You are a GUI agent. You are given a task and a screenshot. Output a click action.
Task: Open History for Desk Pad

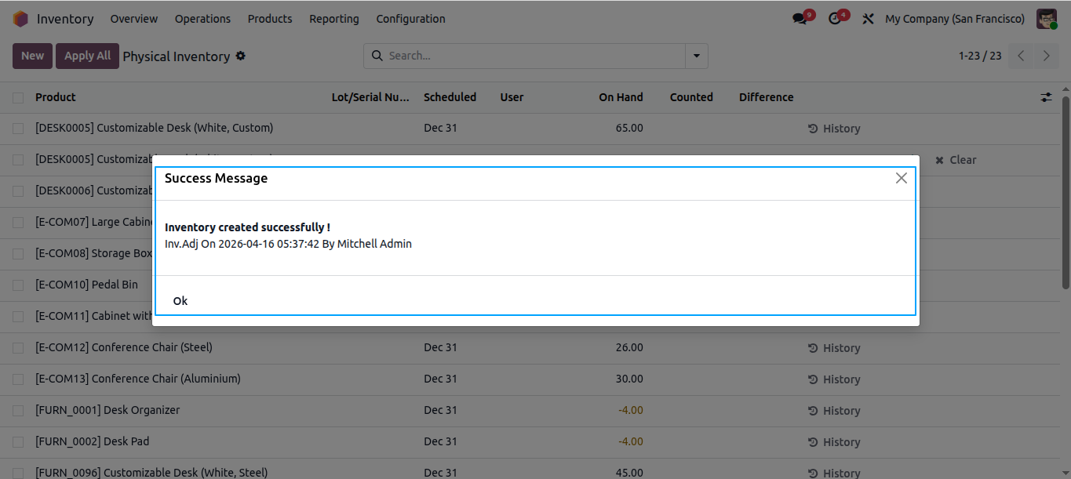pos(834,442)
